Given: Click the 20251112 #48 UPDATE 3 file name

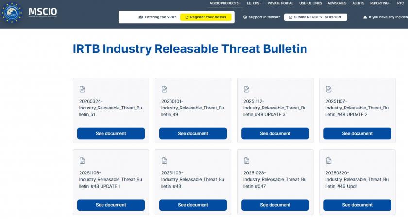Looking at the screenshot, I should (275, 108).
